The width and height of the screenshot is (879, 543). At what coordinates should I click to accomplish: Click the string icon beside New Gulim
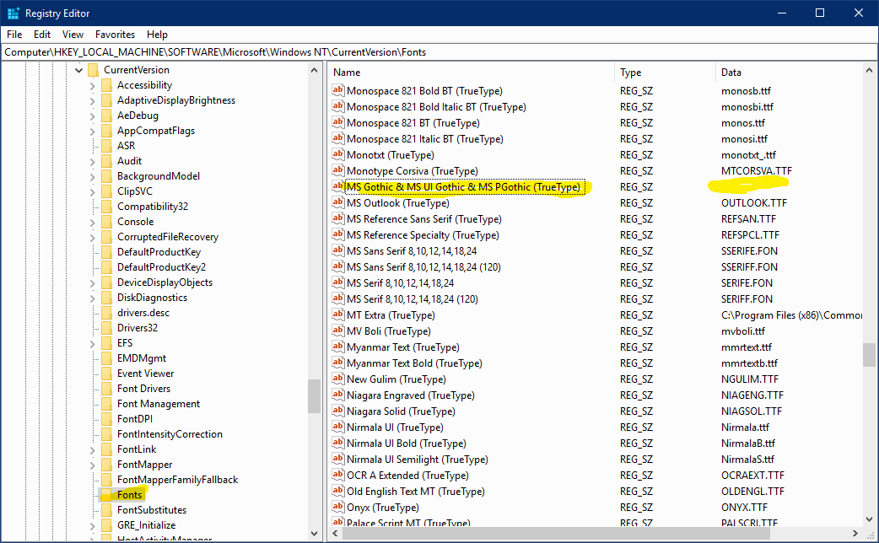[x=337, y=379]
